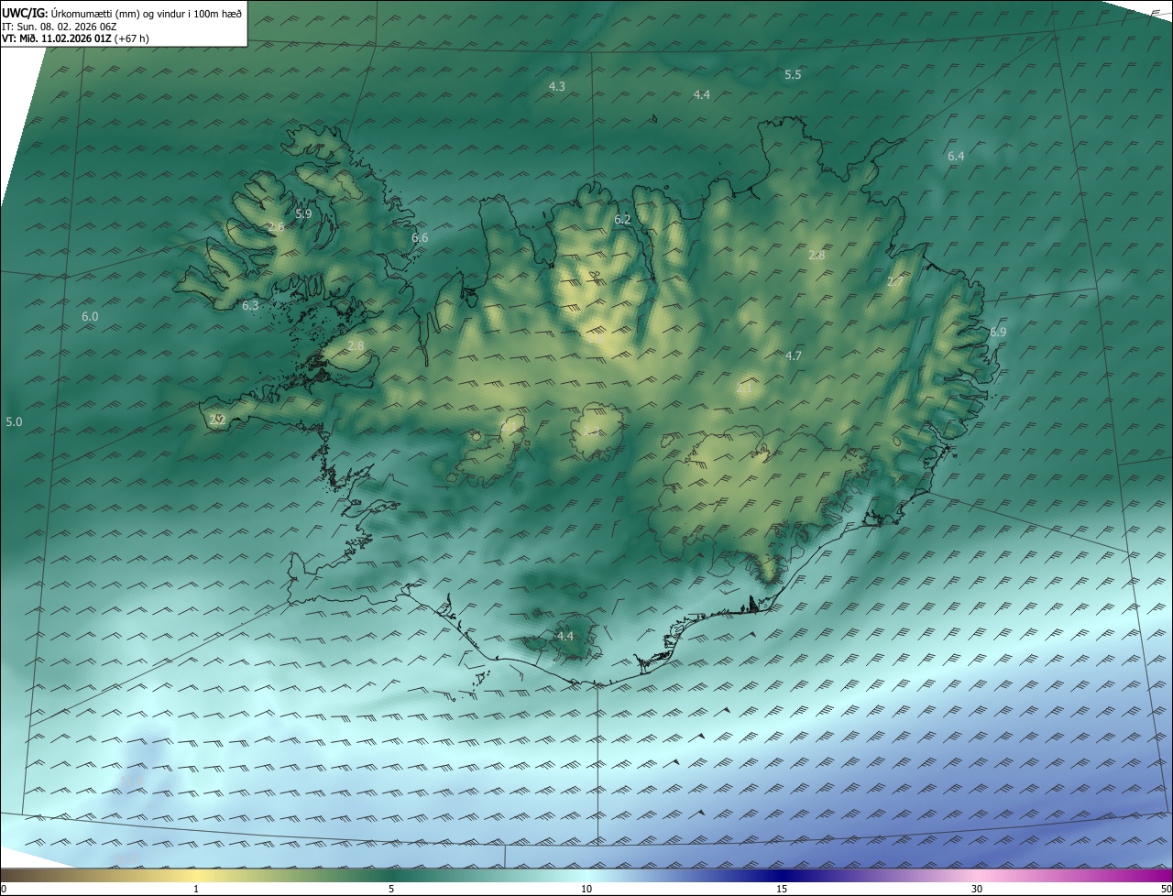Screen dimensions: 1173x896
Task: Select the 6.0 label off west coast
Action: [x=90, y=316]
